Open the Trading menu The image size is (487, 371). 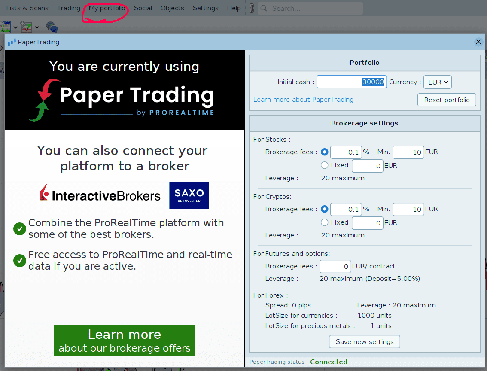tap(69, 8)
